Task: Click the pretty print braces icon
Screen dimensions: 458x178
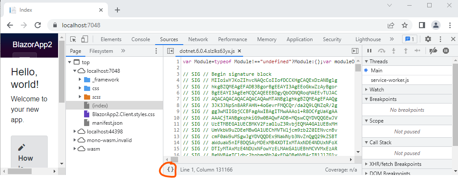Action: pyautogui.click(x=171, y=169)
